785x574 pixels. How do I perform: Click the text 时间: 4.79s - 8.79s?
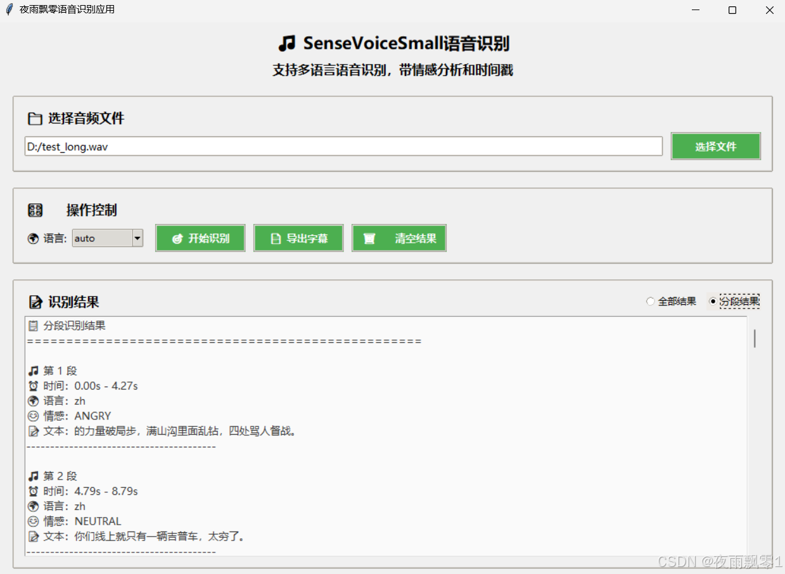coord(91,491)
